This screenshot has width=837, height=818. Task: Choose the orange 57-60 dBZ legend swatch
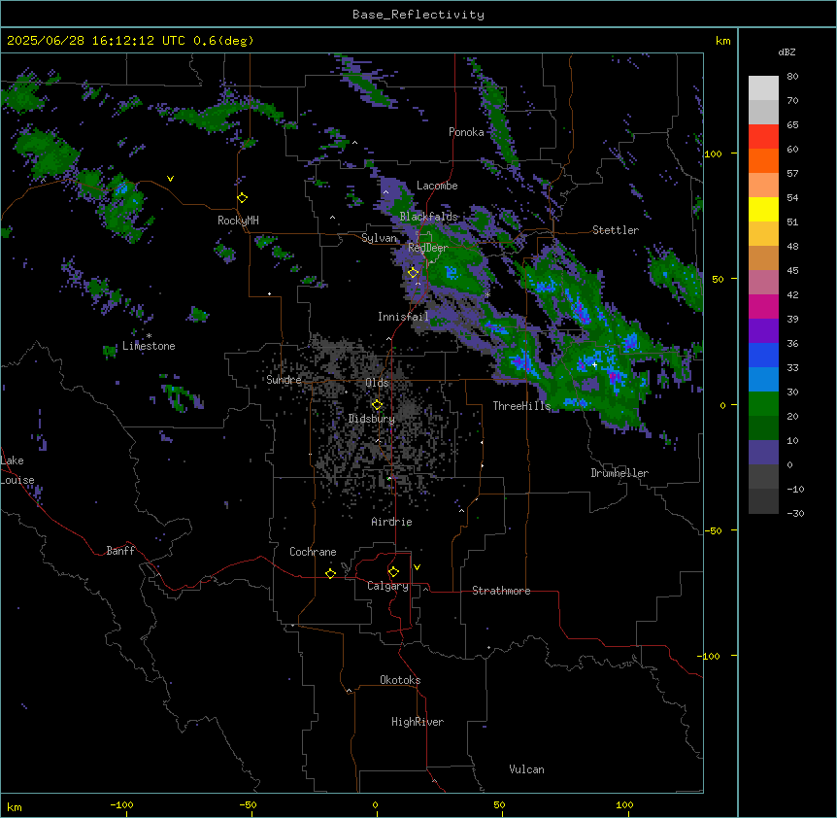tap(763, 160)
